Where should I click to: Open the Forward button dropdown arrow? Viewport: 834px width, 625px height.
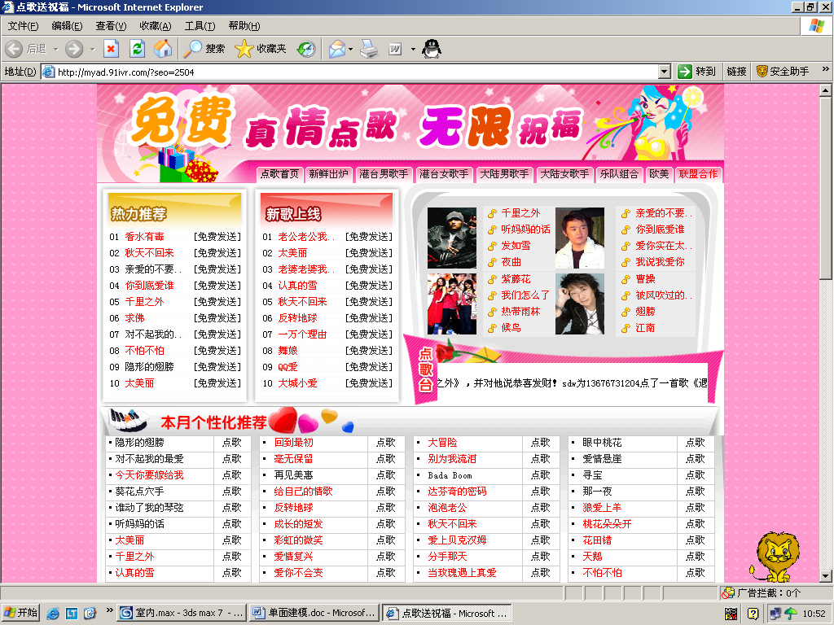93,49
